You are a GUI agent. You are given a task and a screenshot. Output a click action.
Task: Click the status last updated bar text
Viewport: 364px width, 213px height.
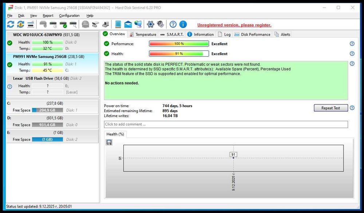tap(39, 206)
